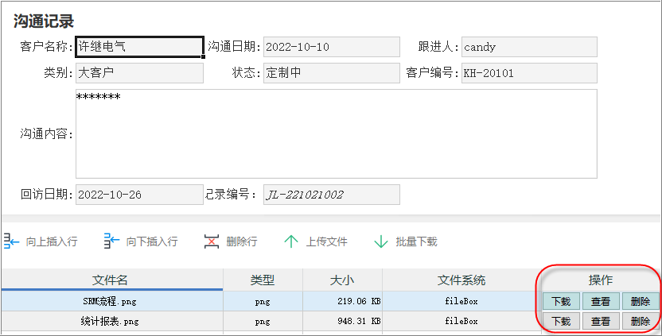Click the png type cell of SRM流程.png

[263, 301]
